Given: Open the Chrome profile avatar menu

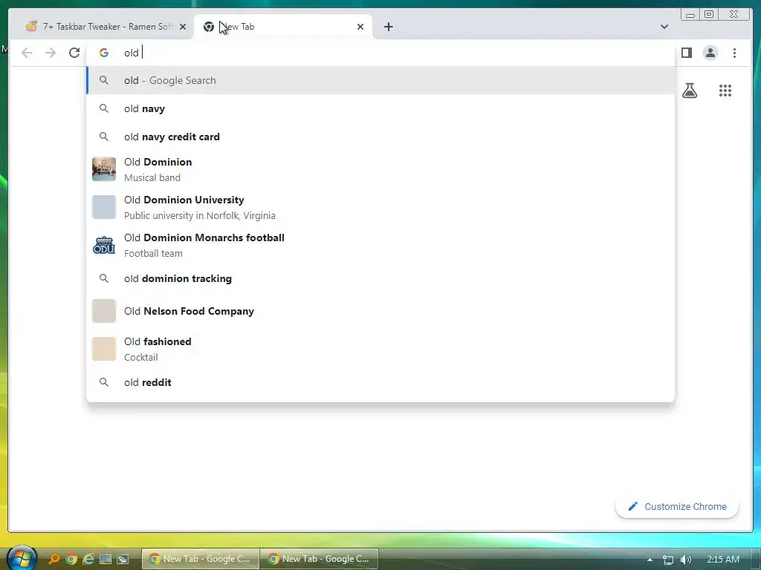Looking at the screenshot, I should pos(710,53).
